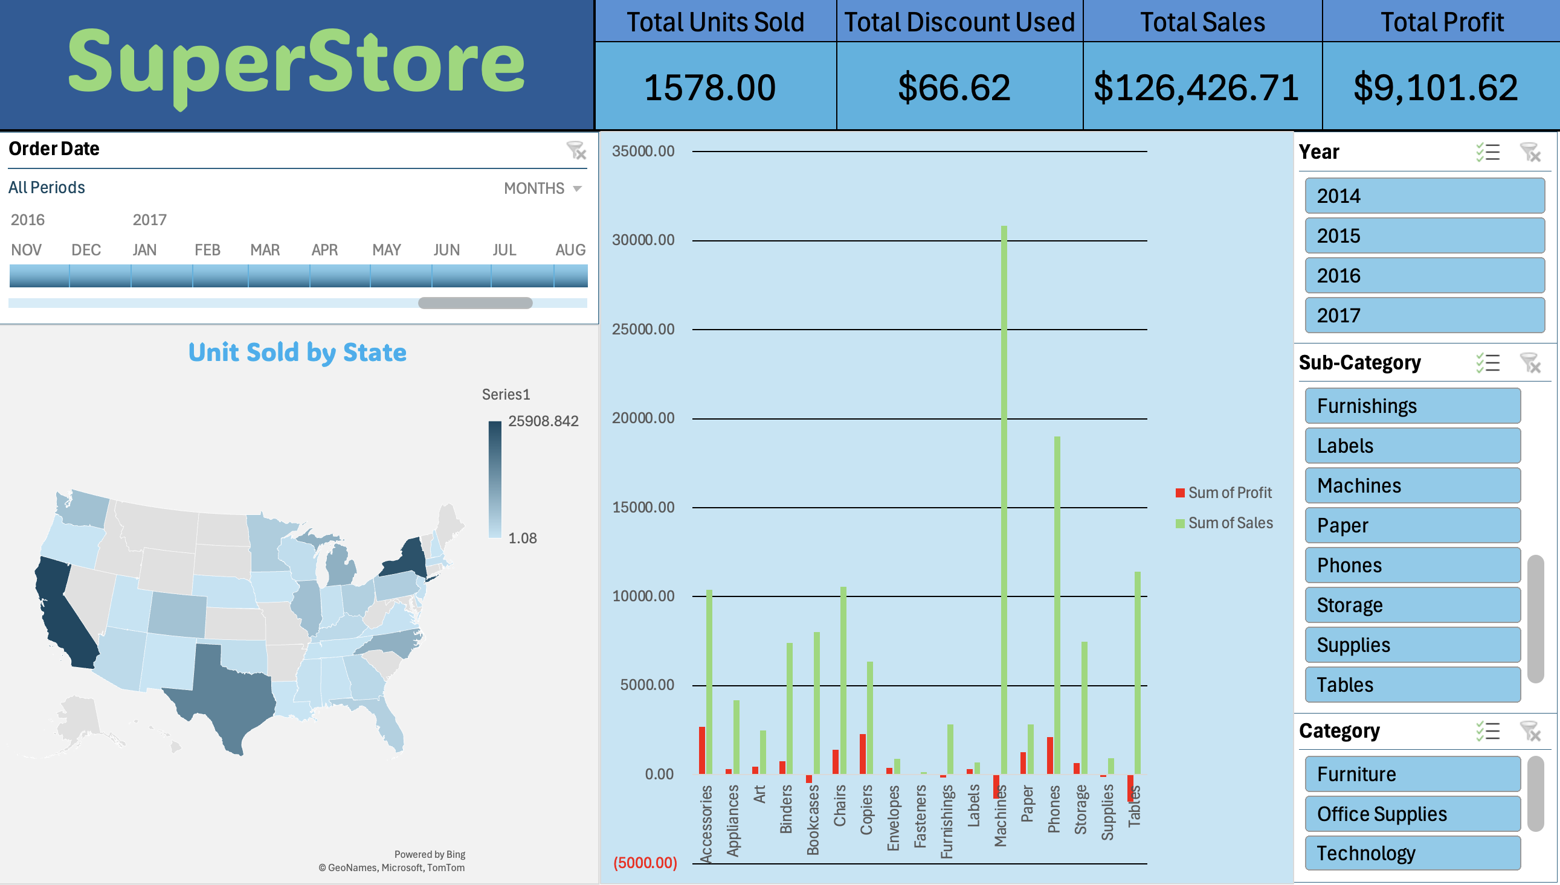Select the JAN 2017 timeline segment

[161, 275]
